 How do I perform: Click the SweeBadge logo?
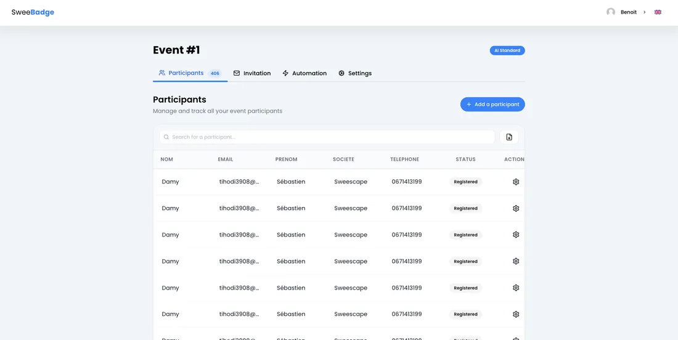pyautogui.click(x=33, y=12)
